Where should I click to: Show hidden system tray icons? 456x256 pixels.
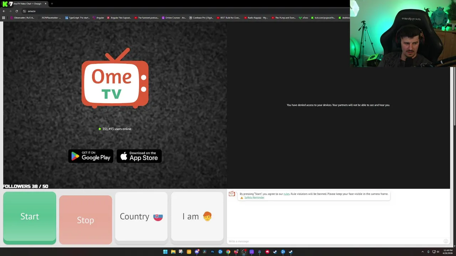pos(423,252)
